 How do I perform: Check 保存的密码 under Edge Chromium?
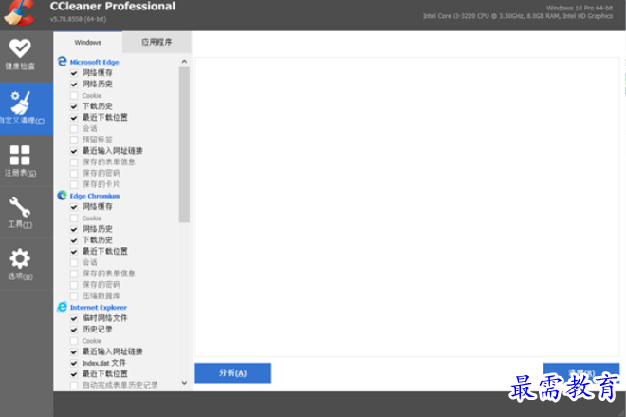tap(74, 285)
